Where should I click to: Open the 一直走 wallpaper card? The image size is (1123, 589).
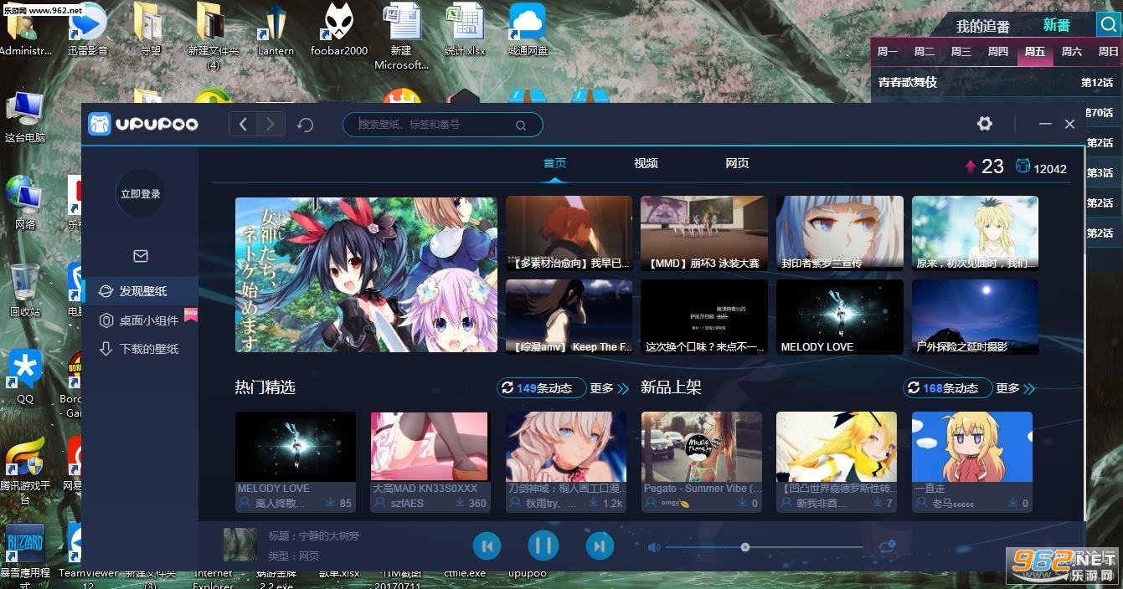coord(972,461)
